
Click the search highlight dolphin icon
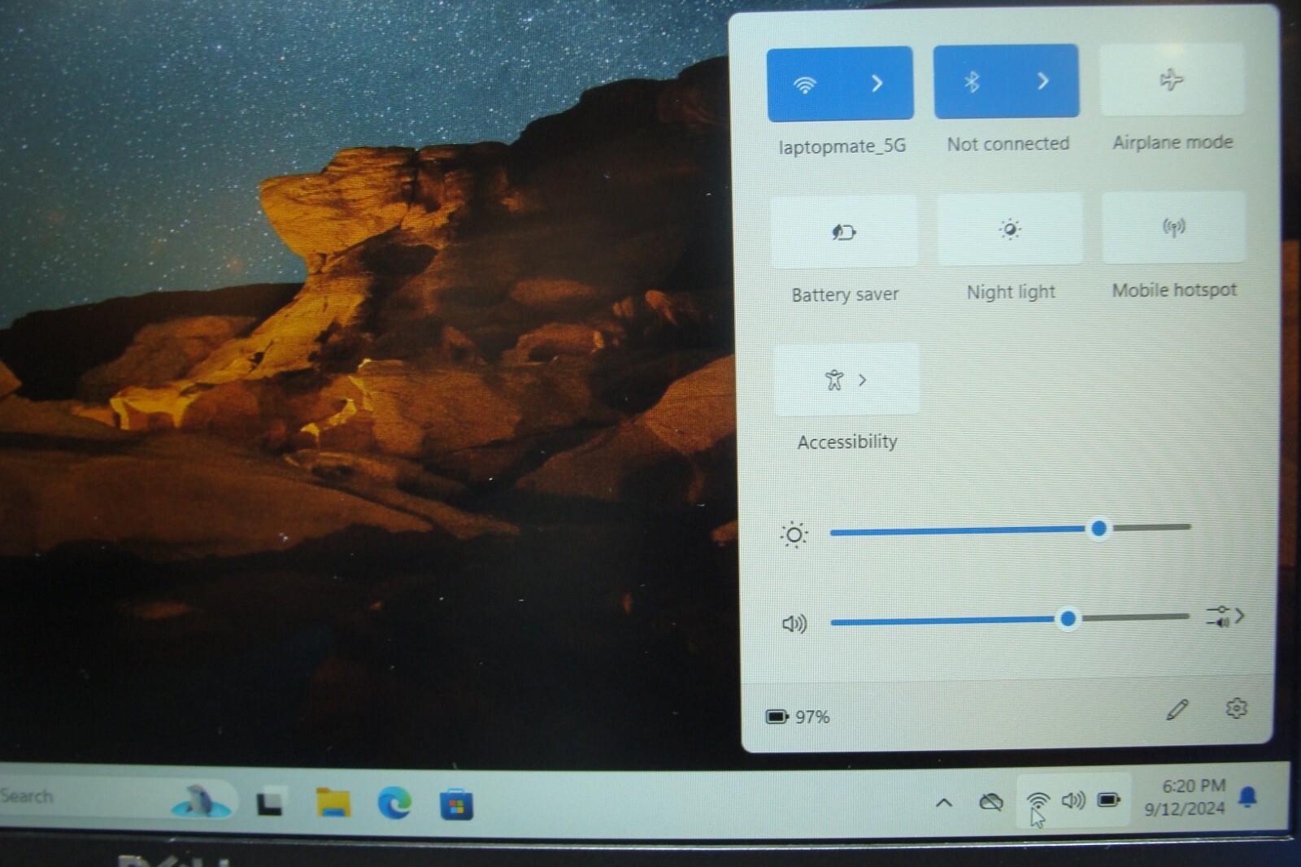[x=199, y=800]
